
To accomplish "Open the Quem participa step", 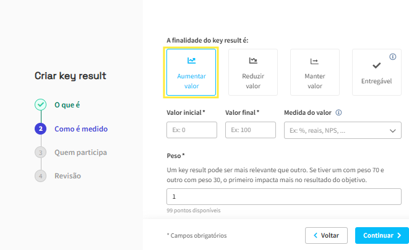I will (80, 152).
